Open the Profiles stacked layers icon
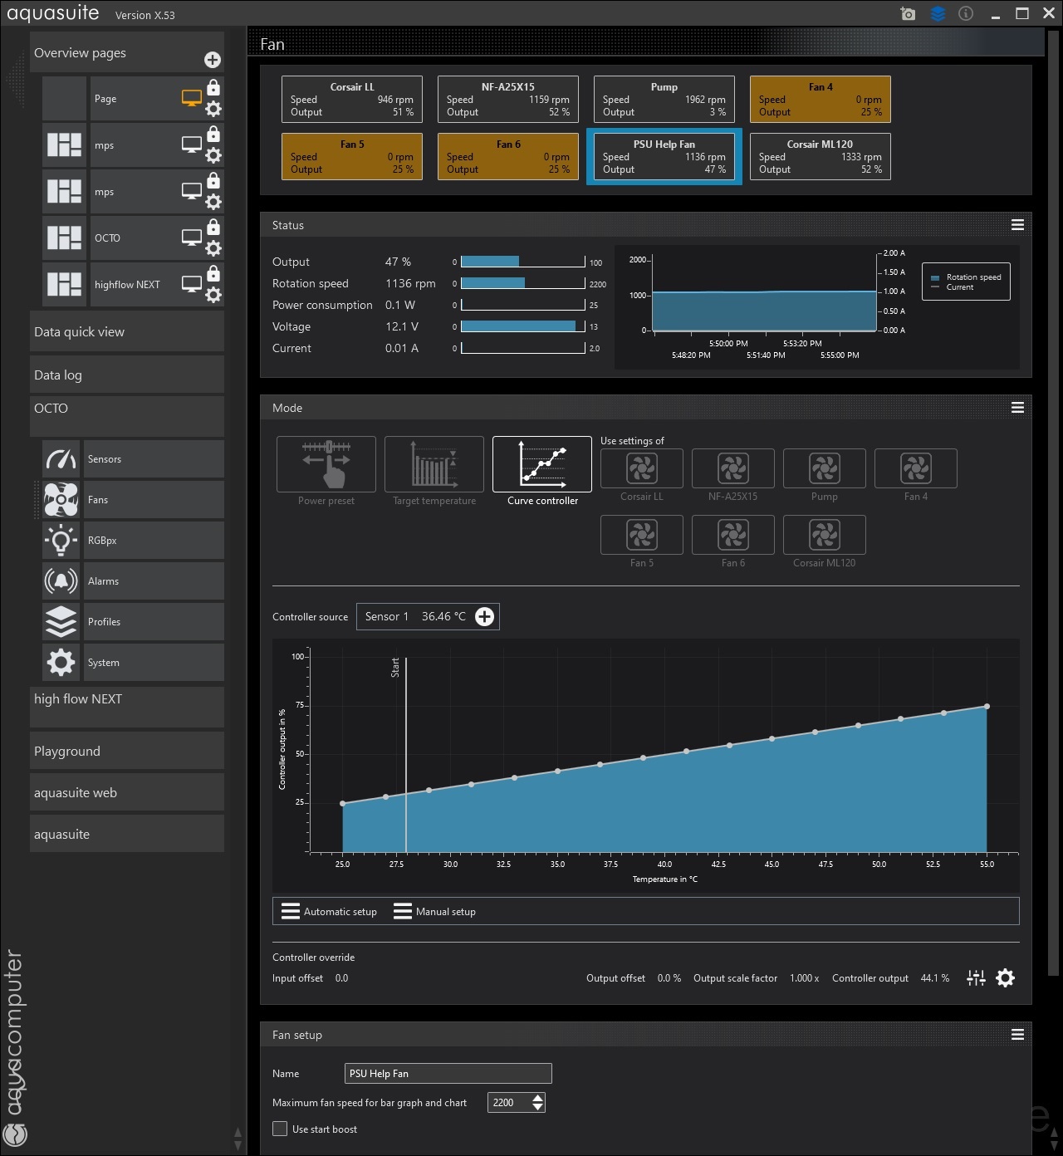The image size is (1063, 1156). pos(61,621)
